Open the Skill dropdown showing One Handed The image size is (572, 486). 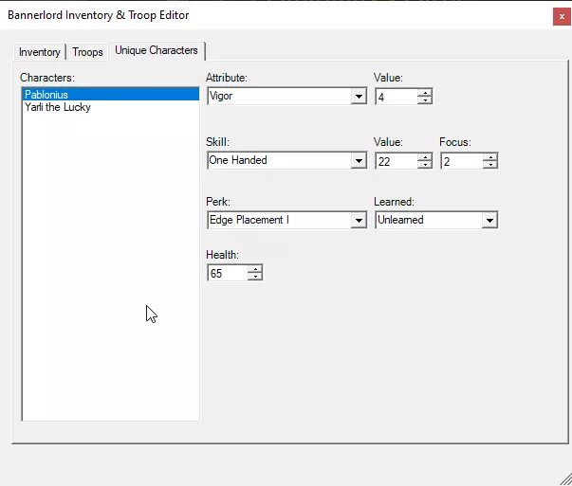tap(286, 160)
